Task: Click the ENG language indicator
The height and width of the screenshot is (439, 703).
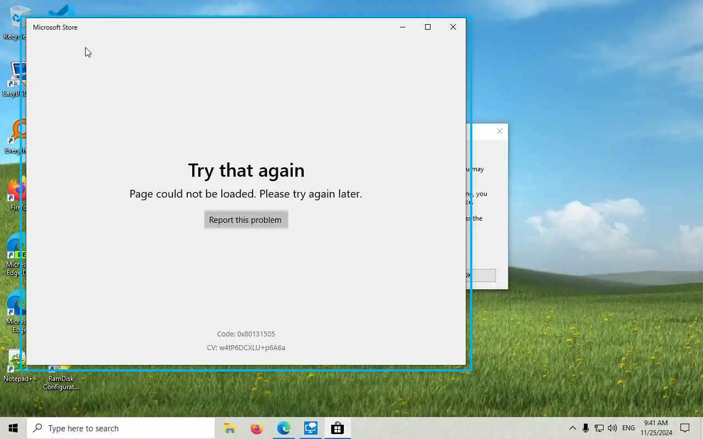Action: [628, 428]
